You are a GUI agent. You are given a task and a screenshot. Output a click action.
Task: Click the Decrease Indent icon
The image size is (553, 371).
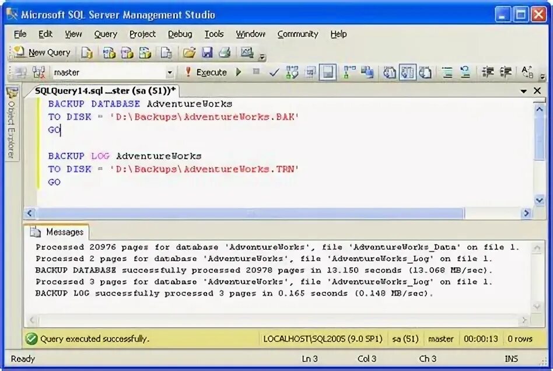click(488, 72)
